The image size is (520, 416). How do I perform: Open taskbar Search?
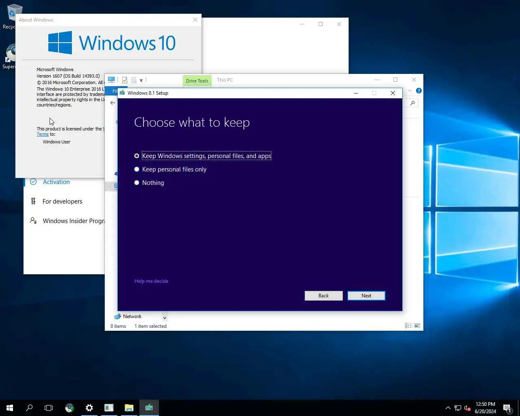coord(29,408)
